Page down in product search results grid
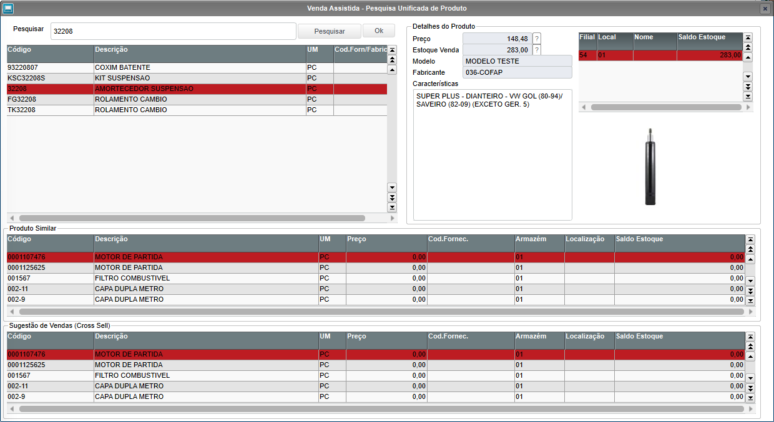The image size is (774, 422). (392, 197)
